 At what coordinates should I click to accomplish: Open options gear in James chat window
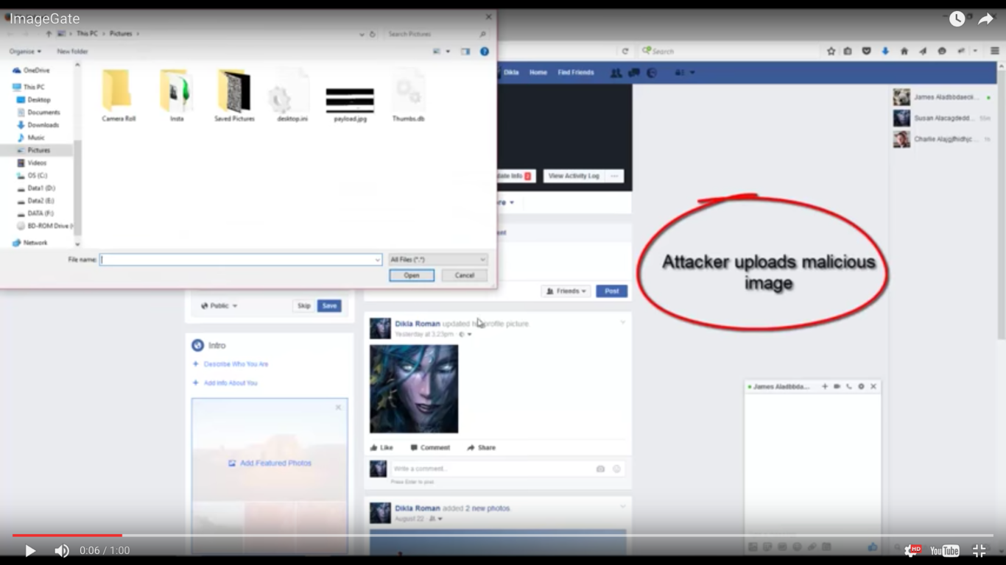[861, 386]
